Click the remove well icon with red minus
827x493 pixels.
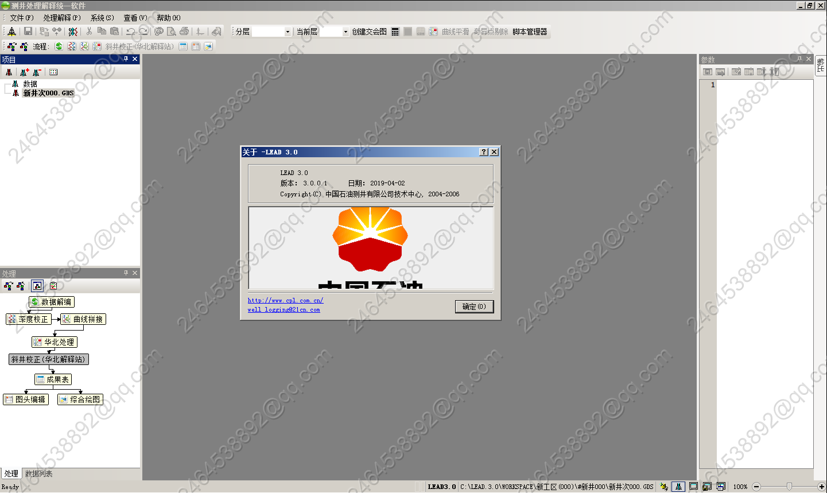pos(37,72)
